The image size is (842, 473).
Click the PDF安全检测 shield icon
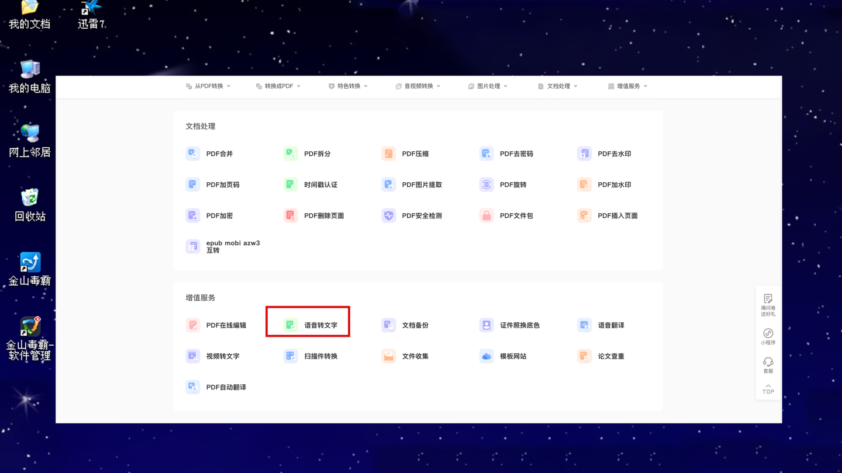click(389, 215)
